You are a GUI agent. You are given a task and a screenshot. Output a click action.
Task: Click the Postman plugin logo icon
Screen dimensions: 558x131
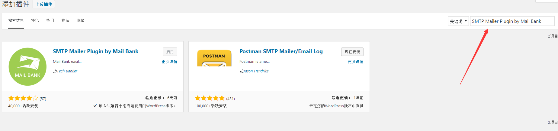click(214, 58)
